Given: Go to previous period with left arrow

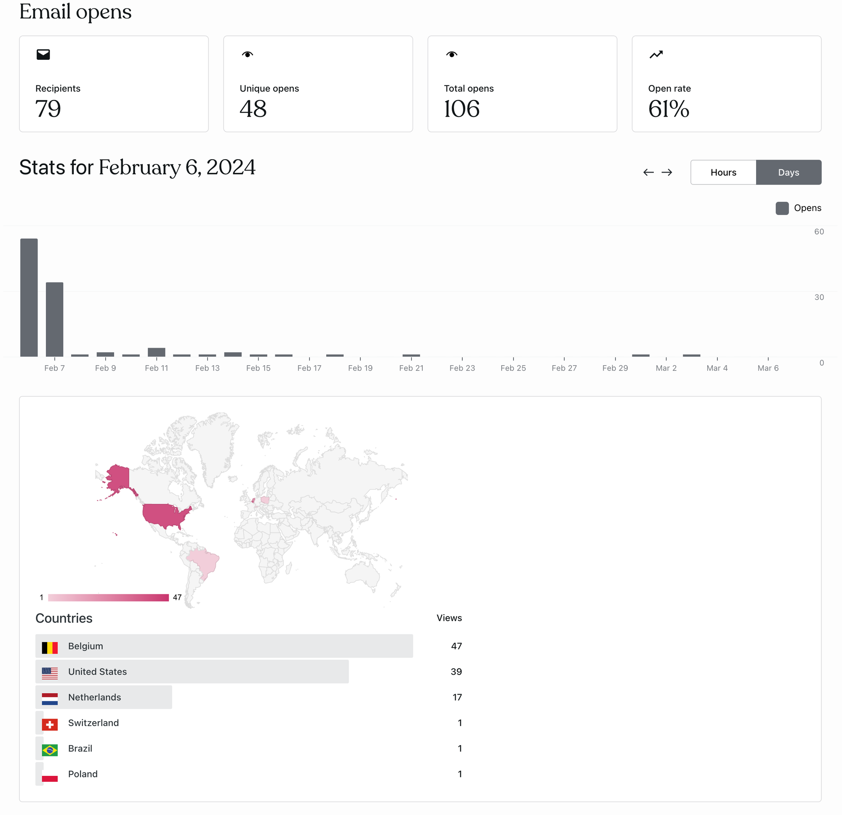Looking at the screenshot, I should (x=648, y=172).
